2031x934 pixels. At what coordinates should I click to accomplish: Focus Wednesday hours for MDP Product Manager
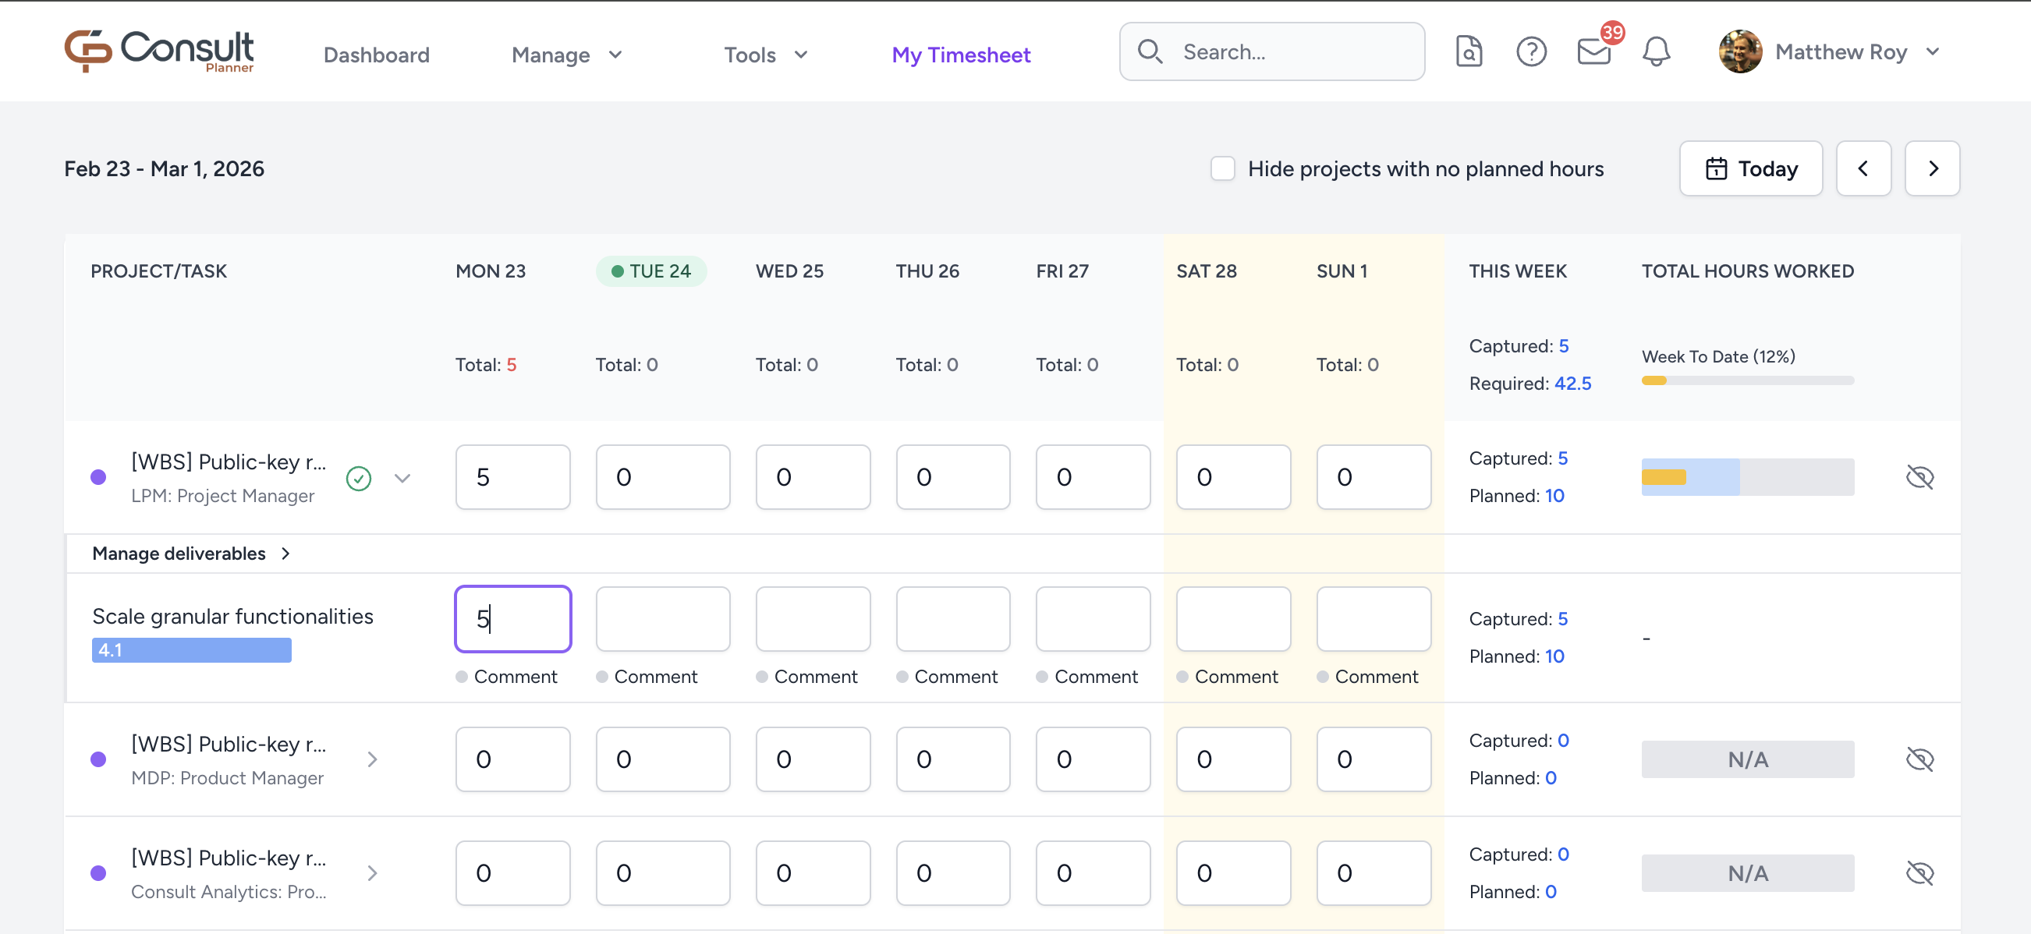pyautogui.click(x=813, y=760)
